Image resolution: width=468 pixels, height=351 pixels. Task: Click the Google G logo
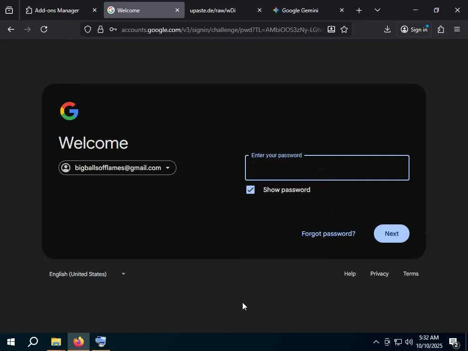69,111
